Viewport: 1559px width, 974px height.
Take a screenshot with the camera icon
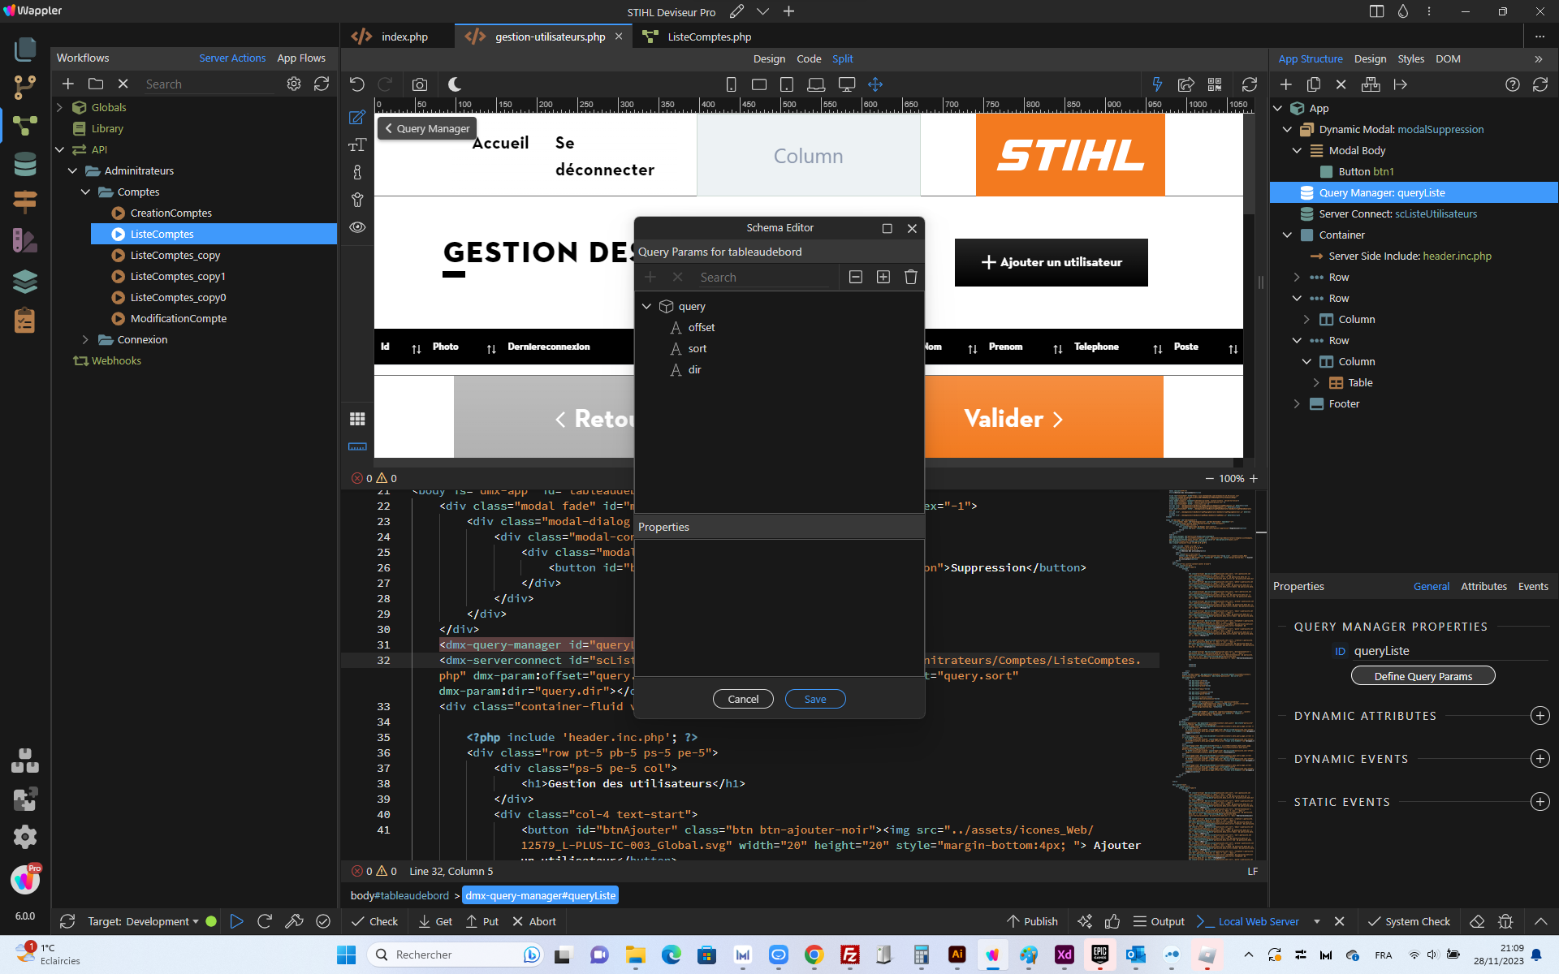click(419, 84)
